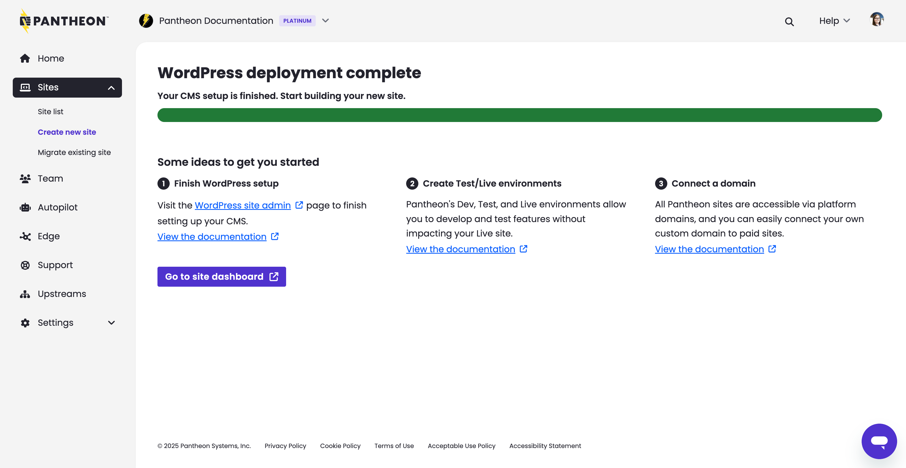This screenshot has width=906, height=468.
Task: Open the chat widget in bottom-right corner
Action: [879, 441]
